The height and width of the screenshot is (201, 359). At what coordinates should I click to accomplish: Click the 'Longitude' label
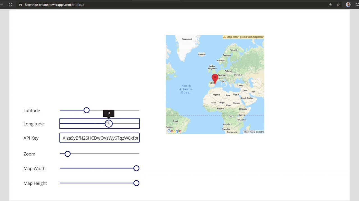coord(34,124)
